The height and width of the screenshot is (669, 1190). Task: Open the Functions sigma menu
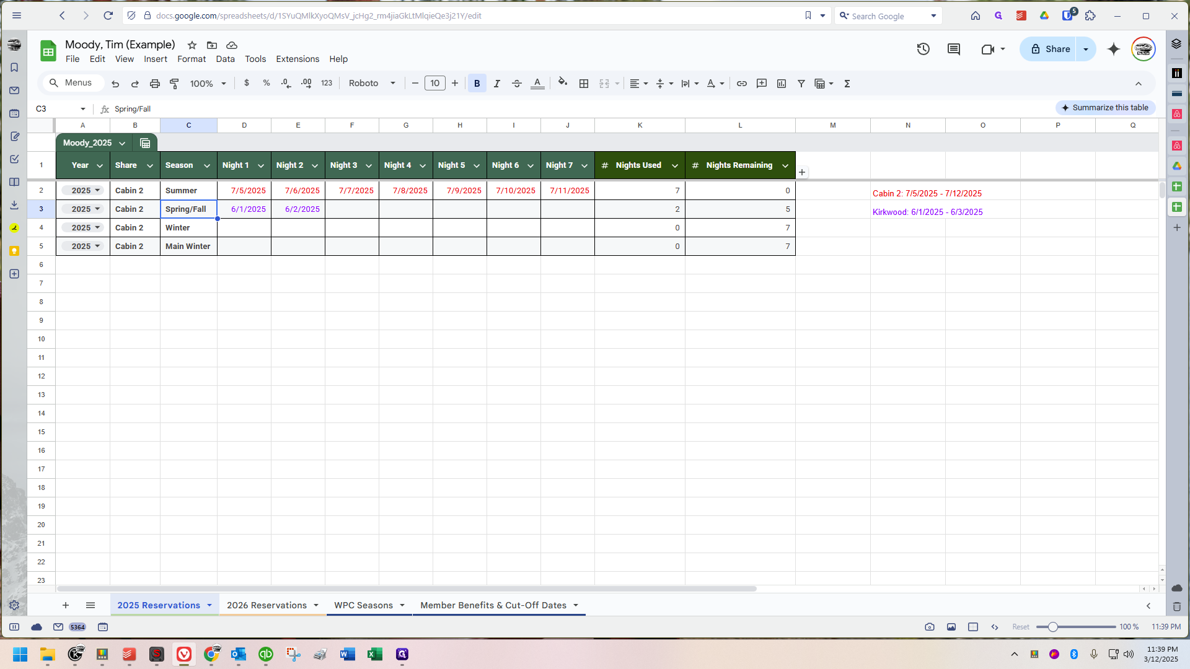(x=847, y=84)
